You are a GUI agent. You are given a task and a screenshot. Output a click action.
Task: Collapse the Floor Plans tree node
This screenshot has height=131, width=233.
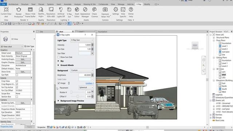pyautogui.click(x=214, y=40)
